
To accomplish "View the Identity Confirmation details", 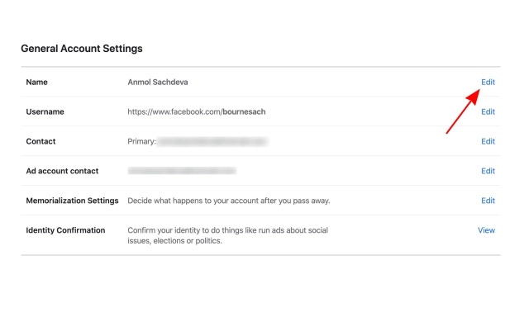I will pyautogui.click(x=486, y=230).
